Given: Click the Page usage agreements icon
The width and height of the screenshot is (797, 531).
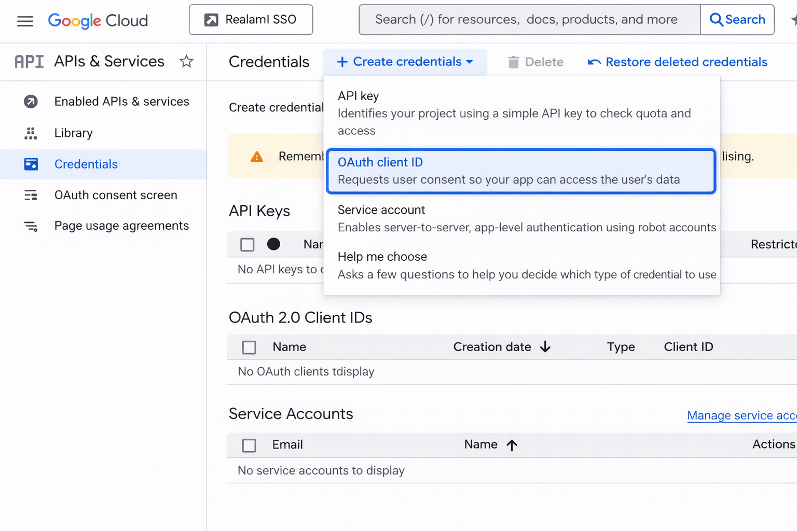Looking at the screenshot, I should [x=31, y=226].
